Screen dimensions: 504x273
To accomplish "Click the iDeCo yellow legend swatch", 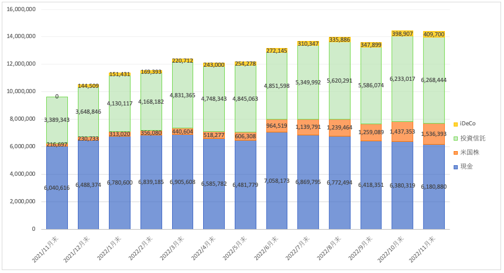I will 455,124.
